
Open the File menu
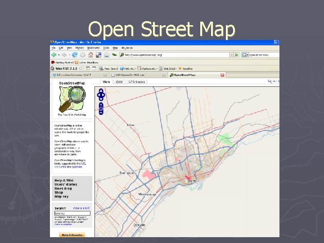point(54,48)
